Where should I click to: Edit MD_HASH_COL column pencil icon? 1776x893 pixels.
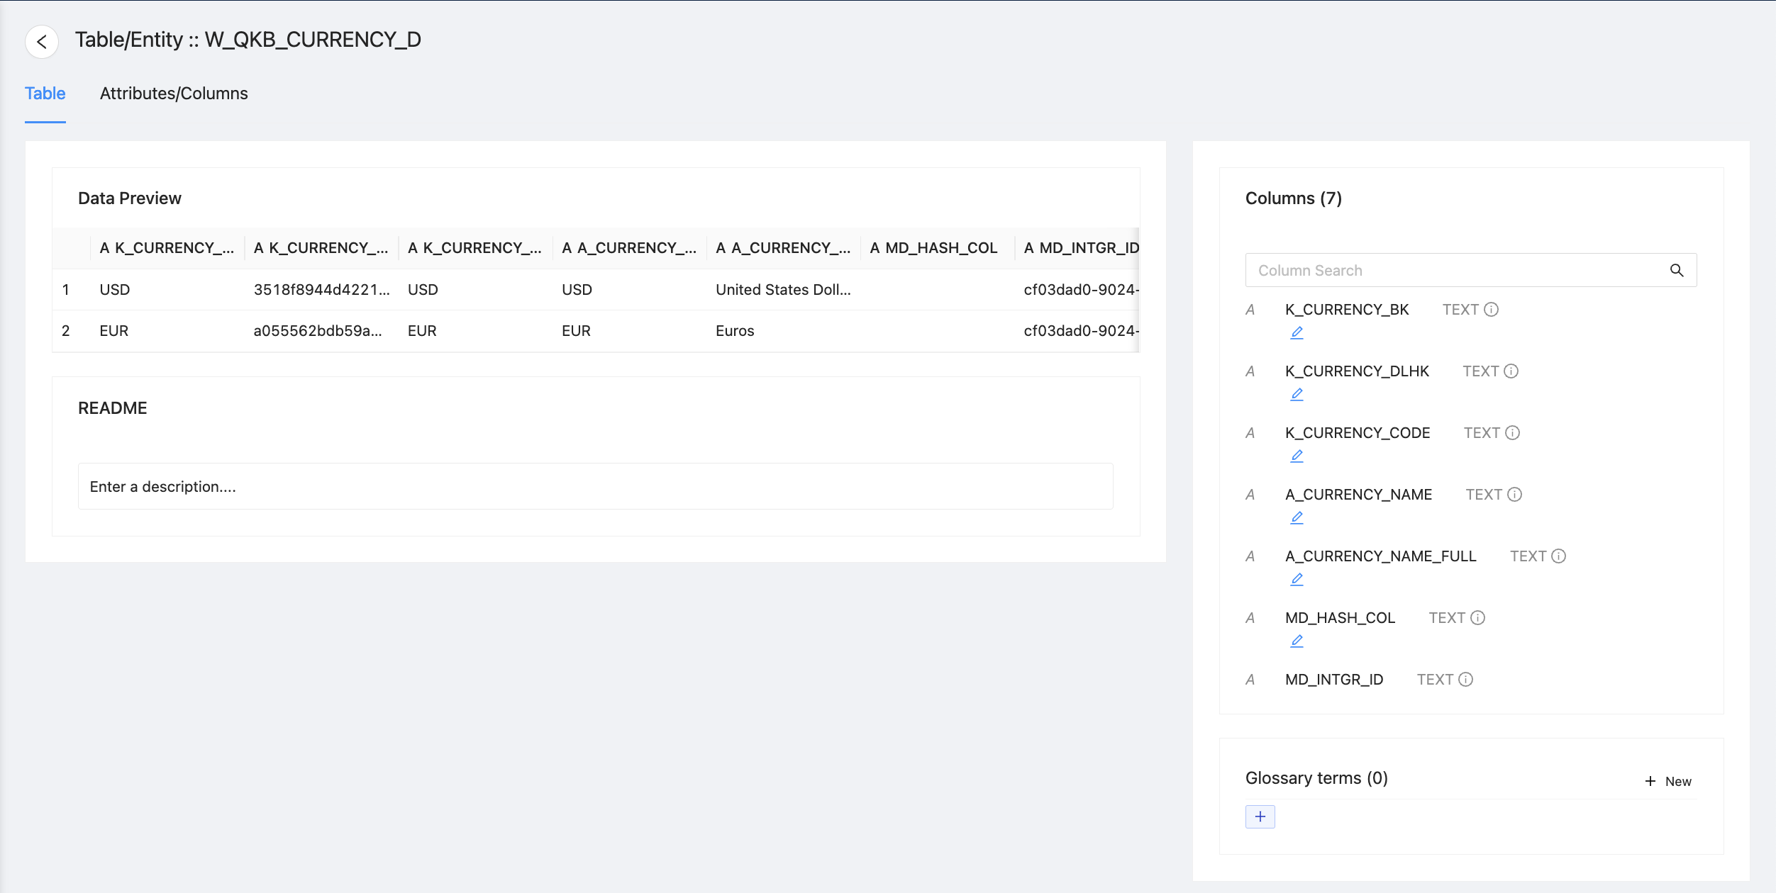1297,641
